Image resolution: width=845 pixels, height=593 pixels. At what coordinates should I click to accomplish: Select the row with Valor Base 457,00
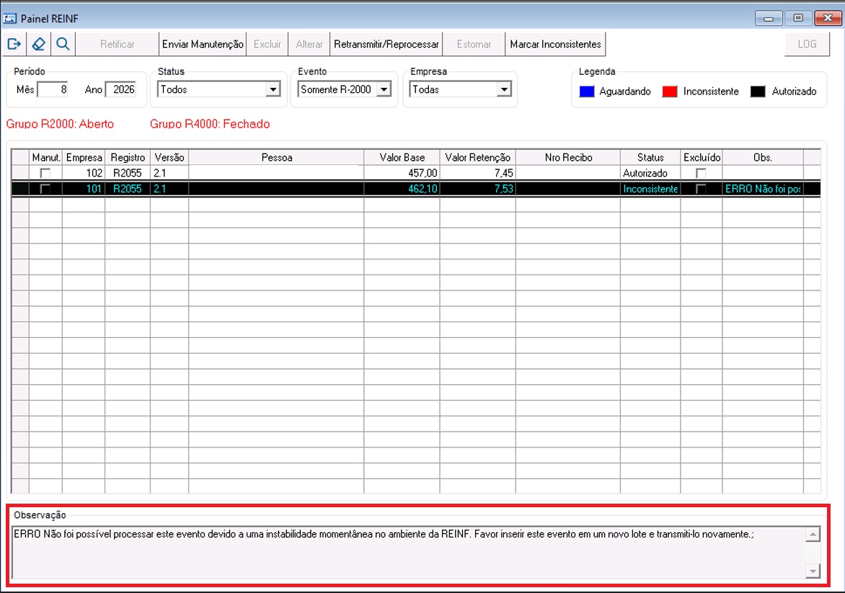point(416,174)
